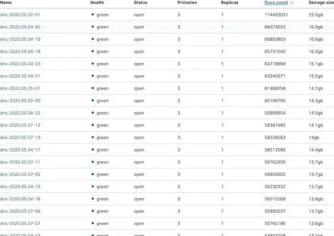
Task: Open index dns-2020.05.07-12
Action: click(20, 125)
